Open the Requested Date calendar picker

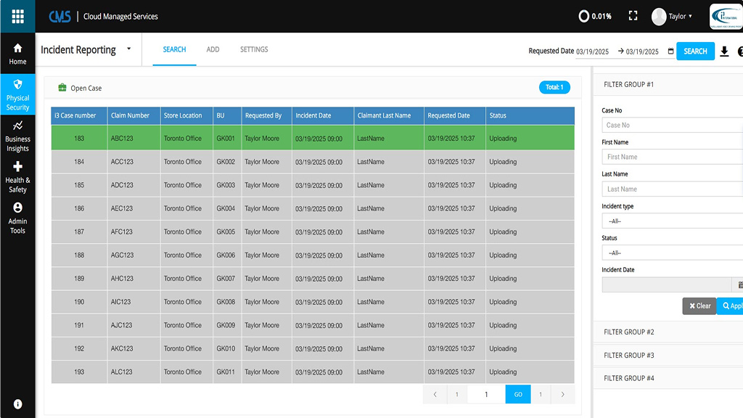click(x=669, y=51)
